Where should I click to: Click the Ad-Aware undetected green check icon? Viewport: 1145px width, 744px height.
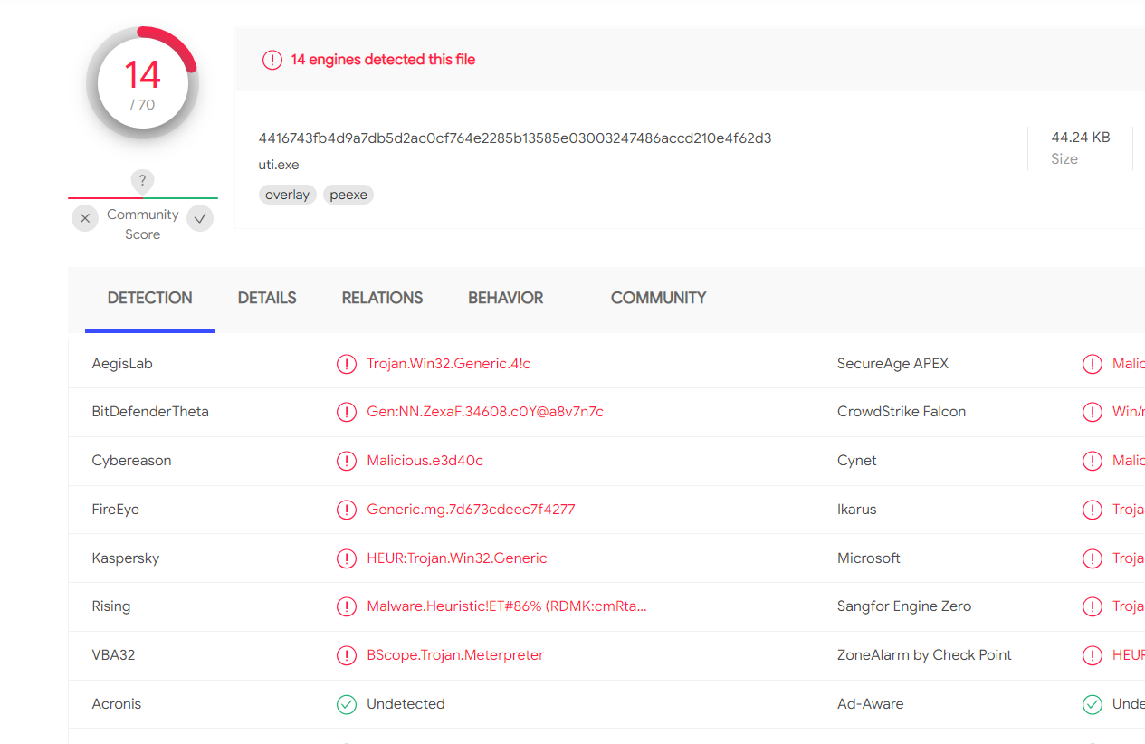click(1093, 704)
